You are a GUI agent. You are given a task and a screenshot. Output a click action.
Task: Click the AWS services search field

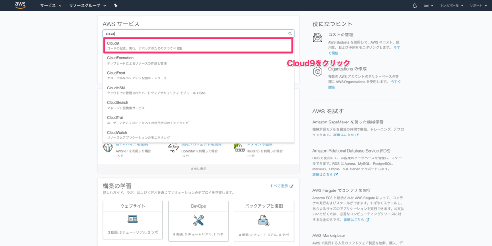[198, 34]
